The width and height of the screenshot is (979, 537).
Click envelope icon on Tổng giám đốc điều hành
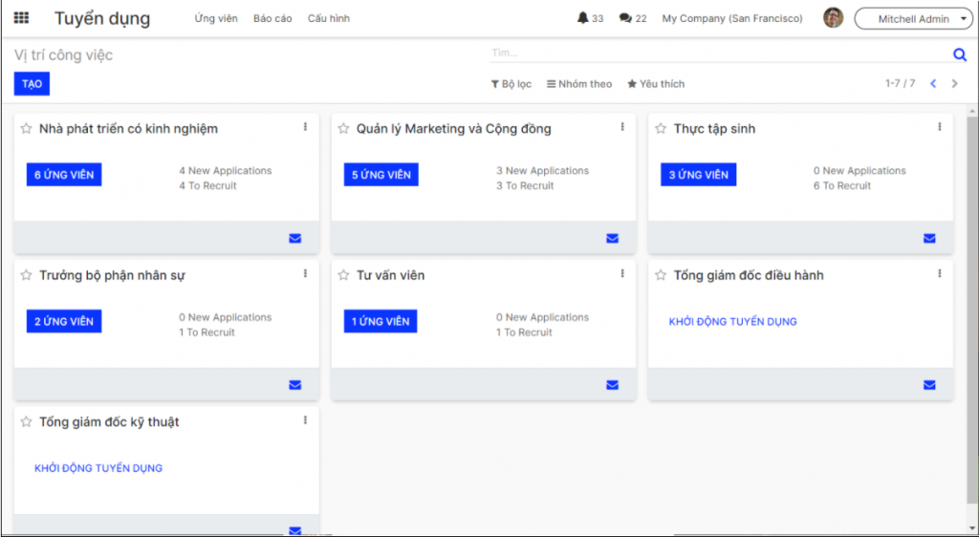point(929,385)
